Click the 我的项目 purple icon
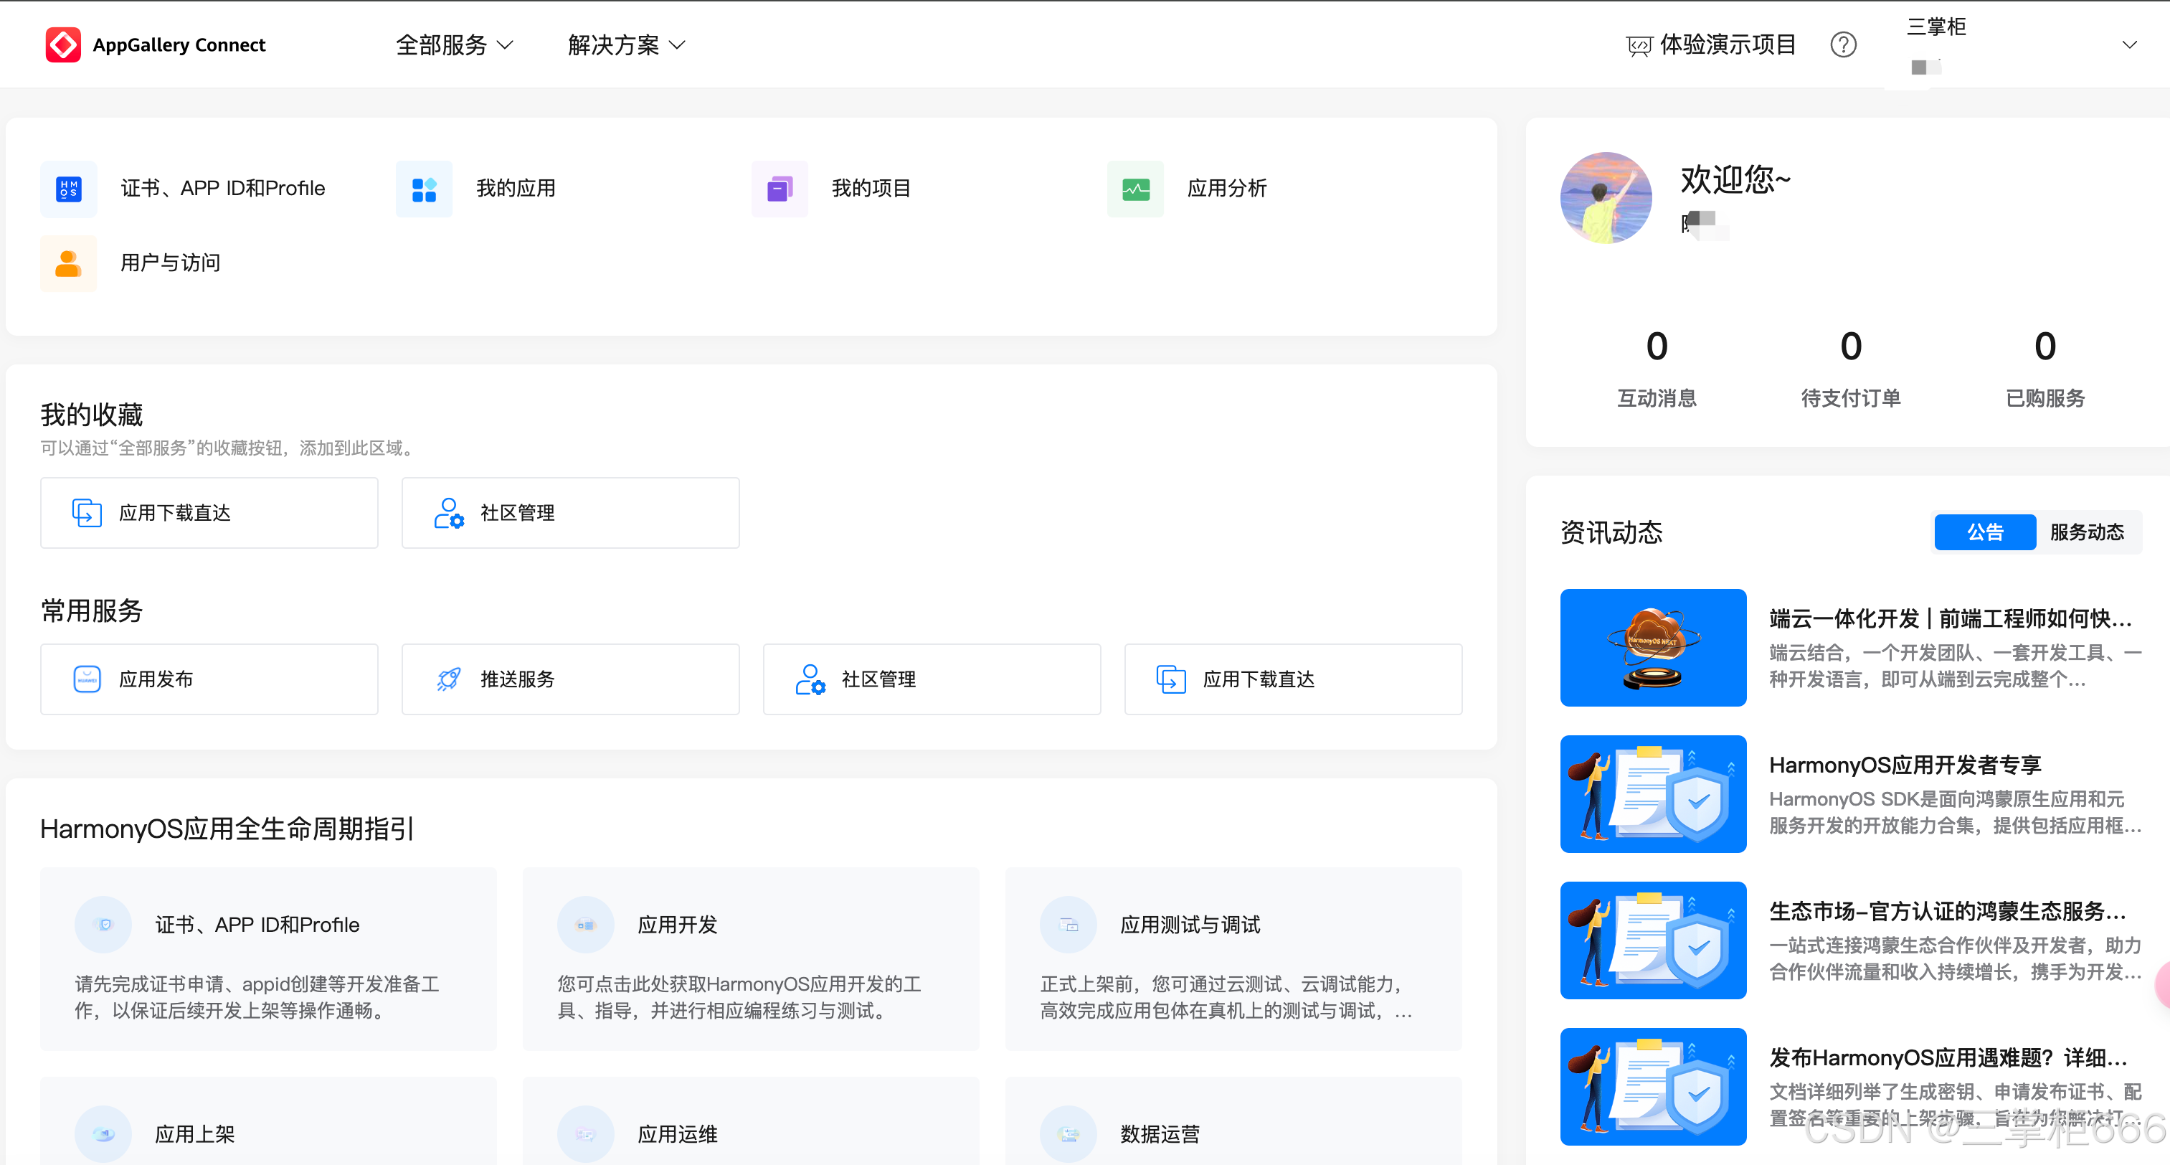Viewport: 2170px width, 1165px height. click(x=780, y=189)
